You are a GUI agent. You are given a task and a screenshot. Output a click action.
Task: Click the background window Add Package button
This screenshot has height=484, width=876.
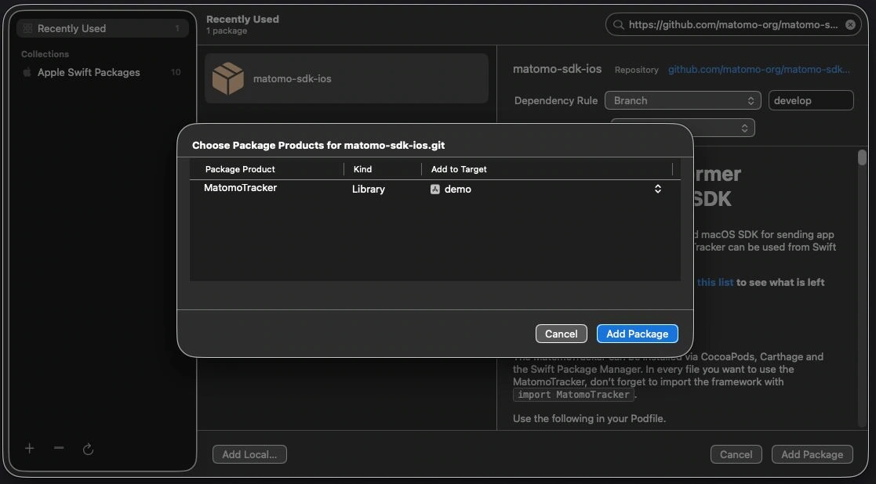click(x=812, y=454)
